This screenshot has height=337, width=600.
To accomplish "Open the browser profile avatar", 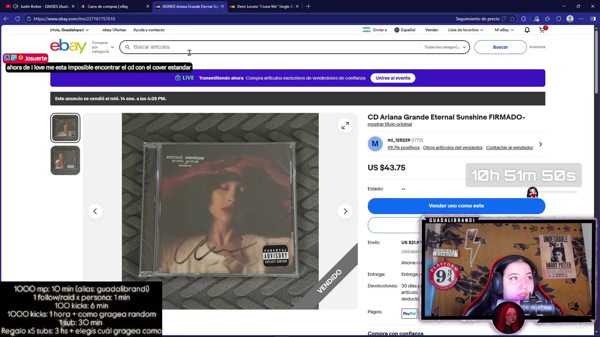I will [570, 19].
